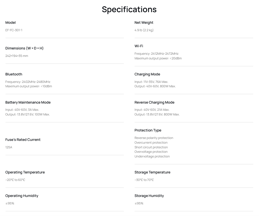Viewport: 259px width, 216px height.
Task: Click the 4.9 lb (2.2 kg) value
Action: coord(144,30)
